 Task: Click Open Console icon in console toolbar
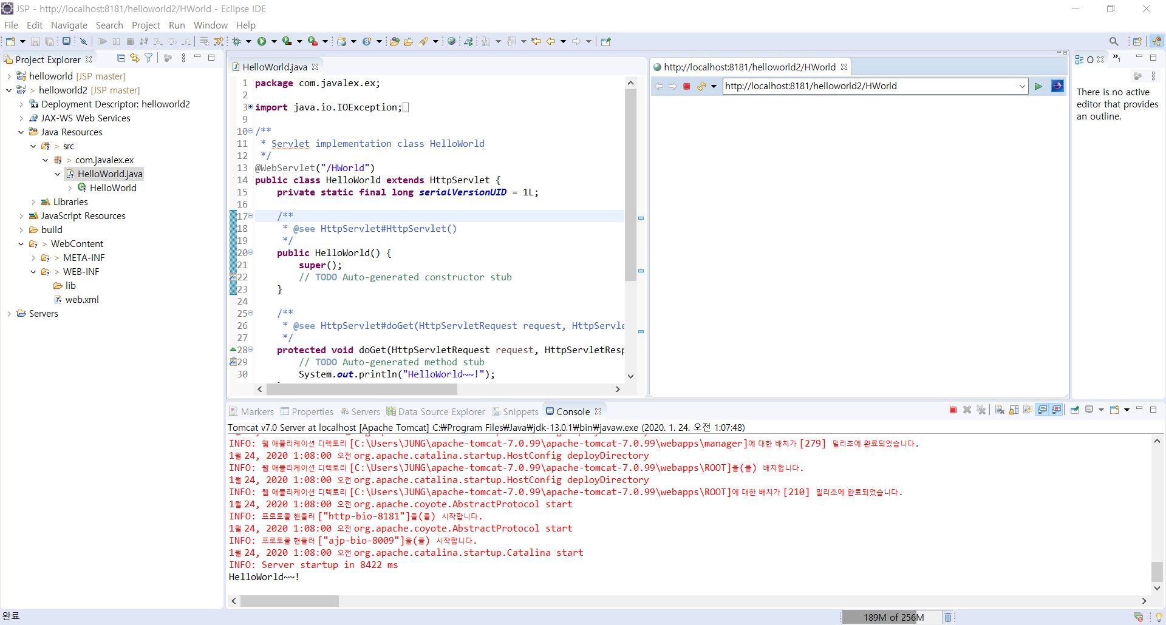1114,410
